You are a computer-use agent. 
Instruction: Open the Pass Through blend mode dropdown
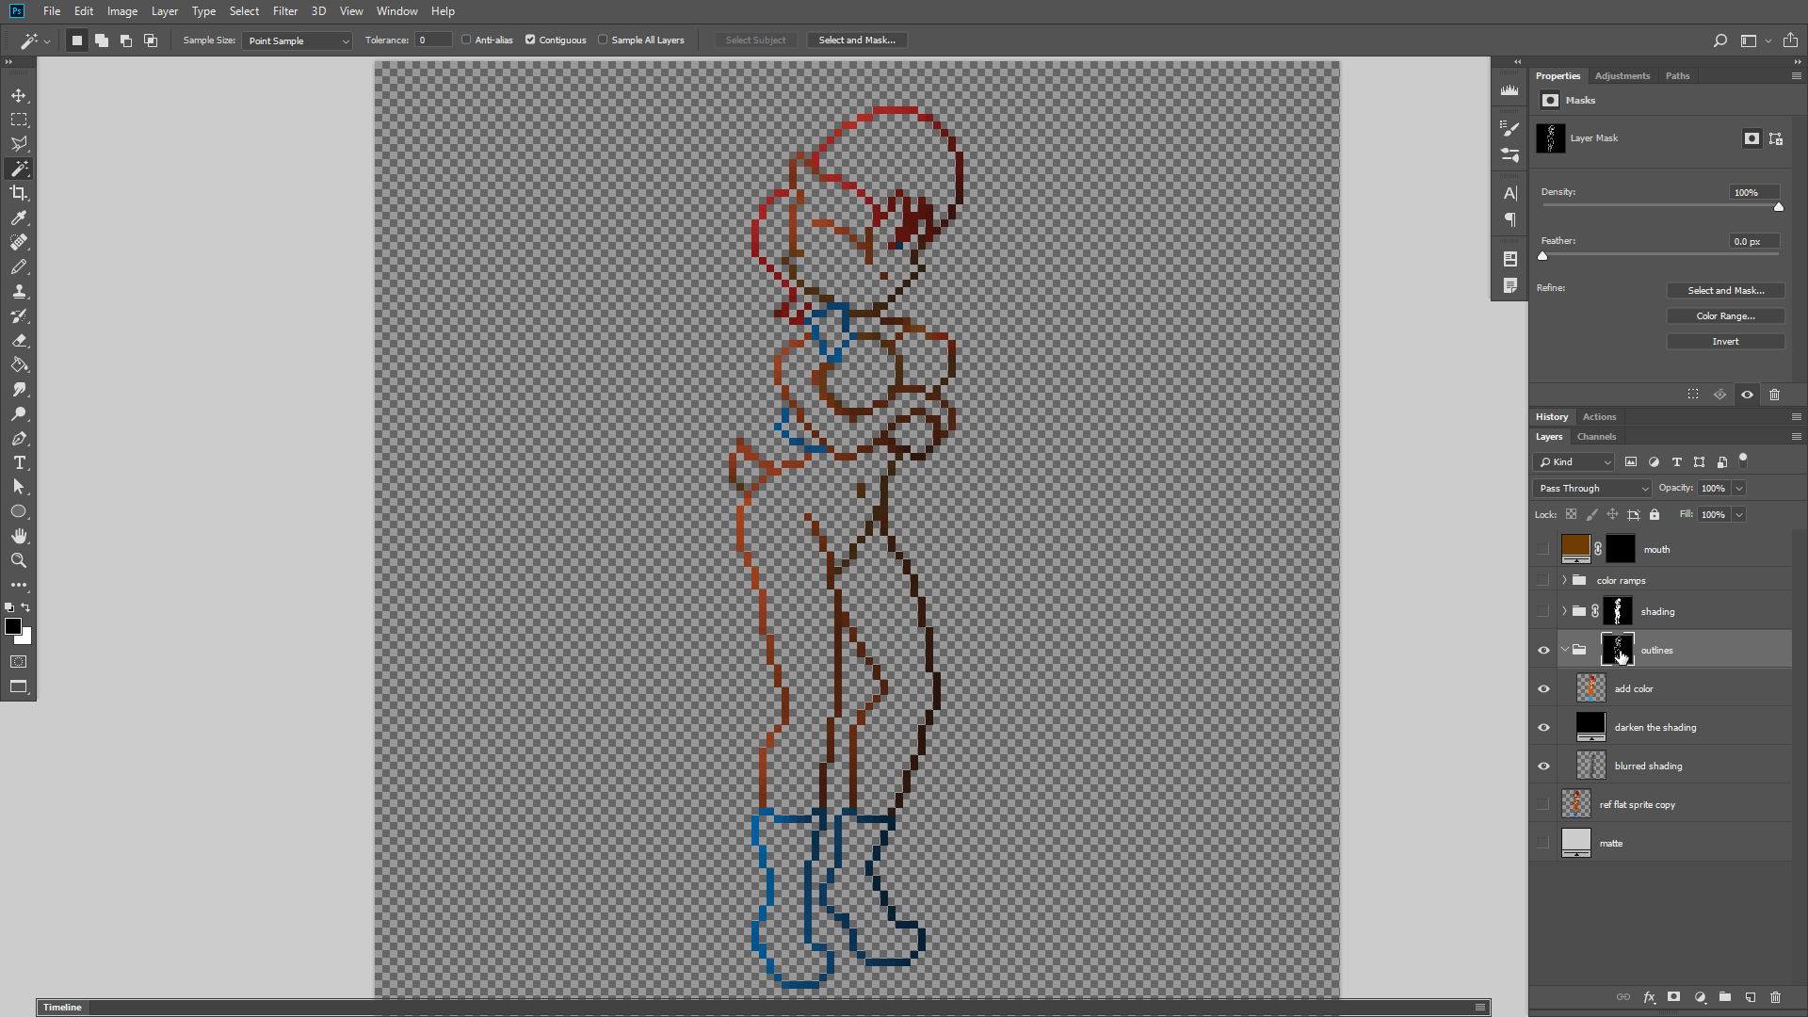(1591, 488)
